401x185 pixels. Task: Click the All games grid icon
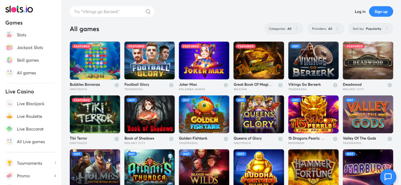click(x=10, y=73)
